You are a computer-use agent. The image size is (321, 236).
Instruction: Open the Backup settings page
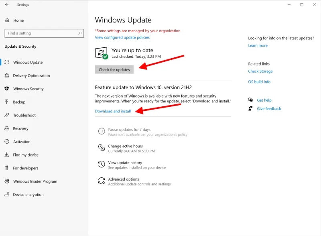19,102
